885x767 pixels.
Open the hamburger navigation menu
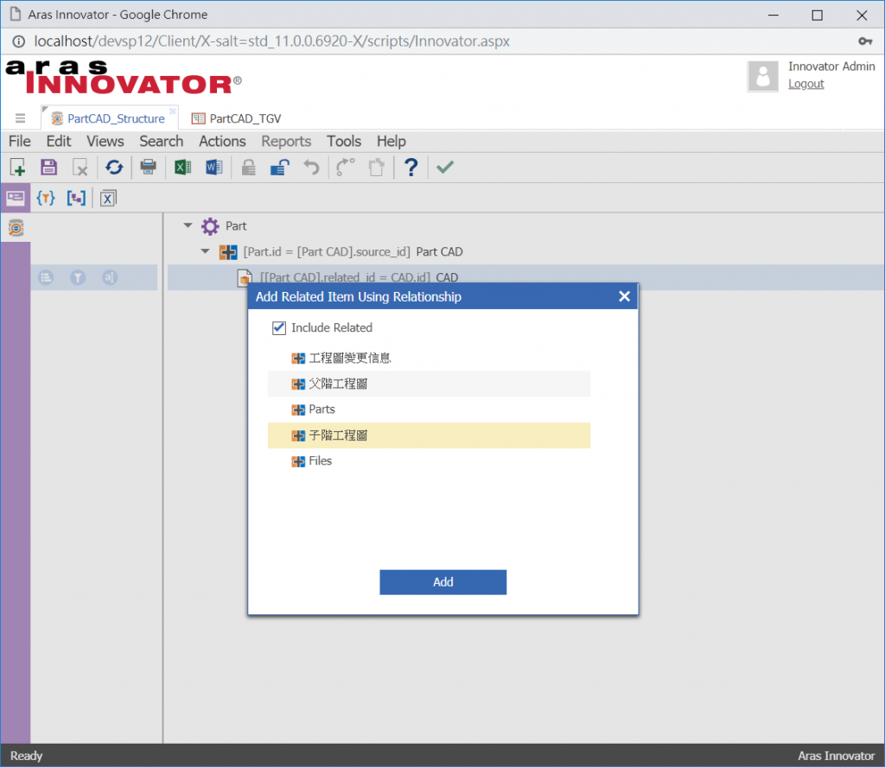(21, 118)
